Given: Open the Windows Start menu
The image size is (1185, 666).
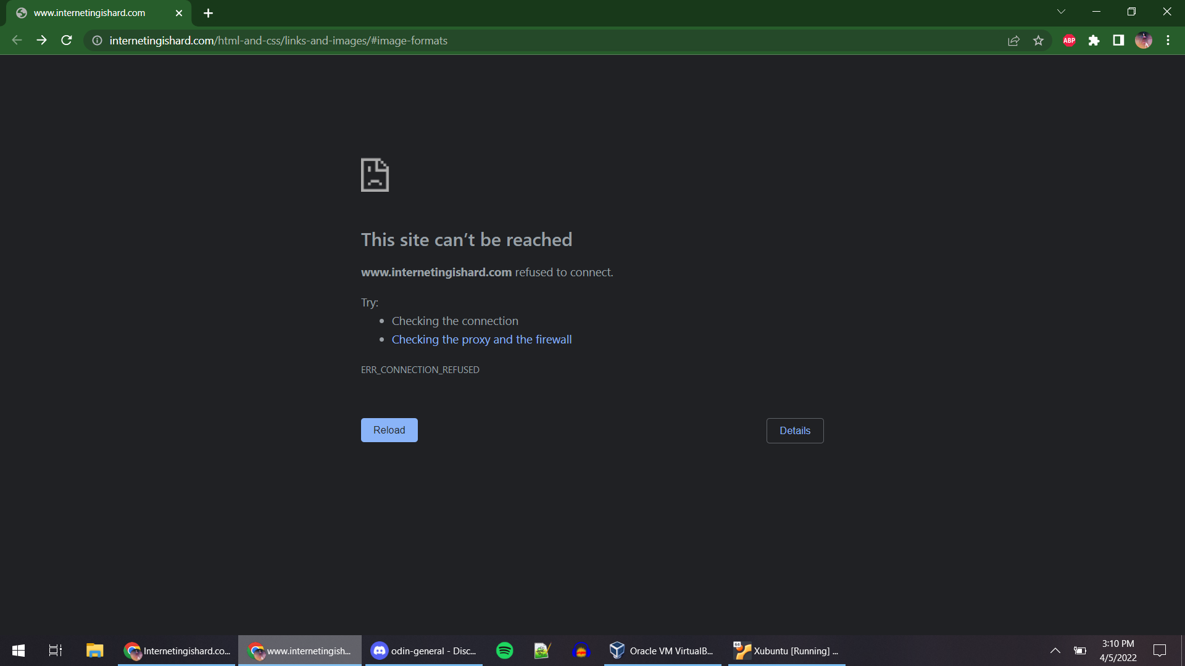Looking at the screenshot, I should point(18,650).
